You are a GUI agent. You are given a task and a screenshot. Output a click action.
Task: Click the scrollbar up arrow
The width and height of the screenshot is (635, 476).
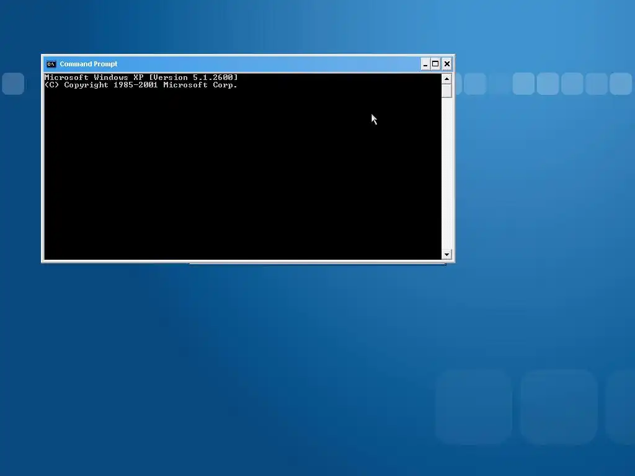coord(446,79)
